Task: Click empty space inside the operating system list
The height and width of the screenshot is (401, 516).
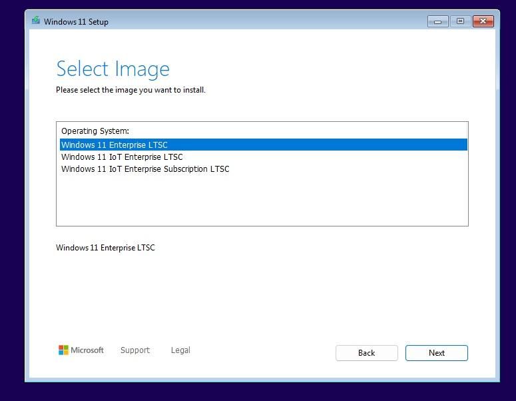Action: (x=262, y=200)
